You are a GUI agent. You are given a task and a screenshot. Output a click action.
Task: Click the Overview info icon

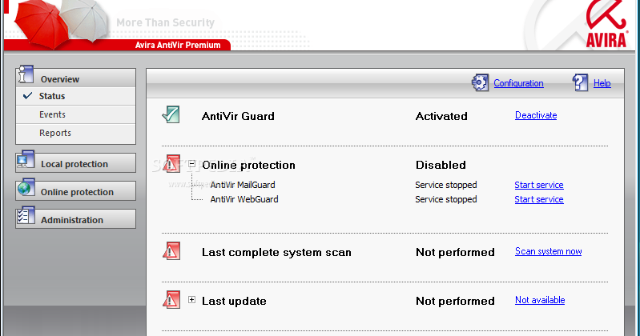pyautogui.click(x=26, y=74)
